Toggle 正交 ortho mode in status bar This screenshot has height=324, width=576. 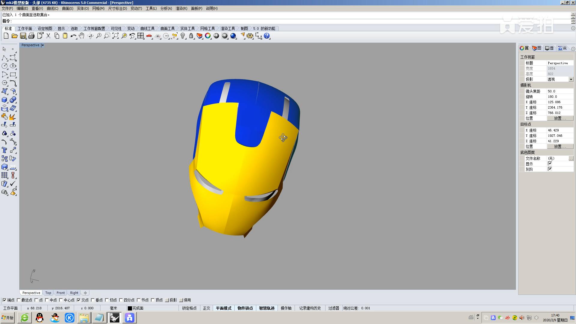206,308
